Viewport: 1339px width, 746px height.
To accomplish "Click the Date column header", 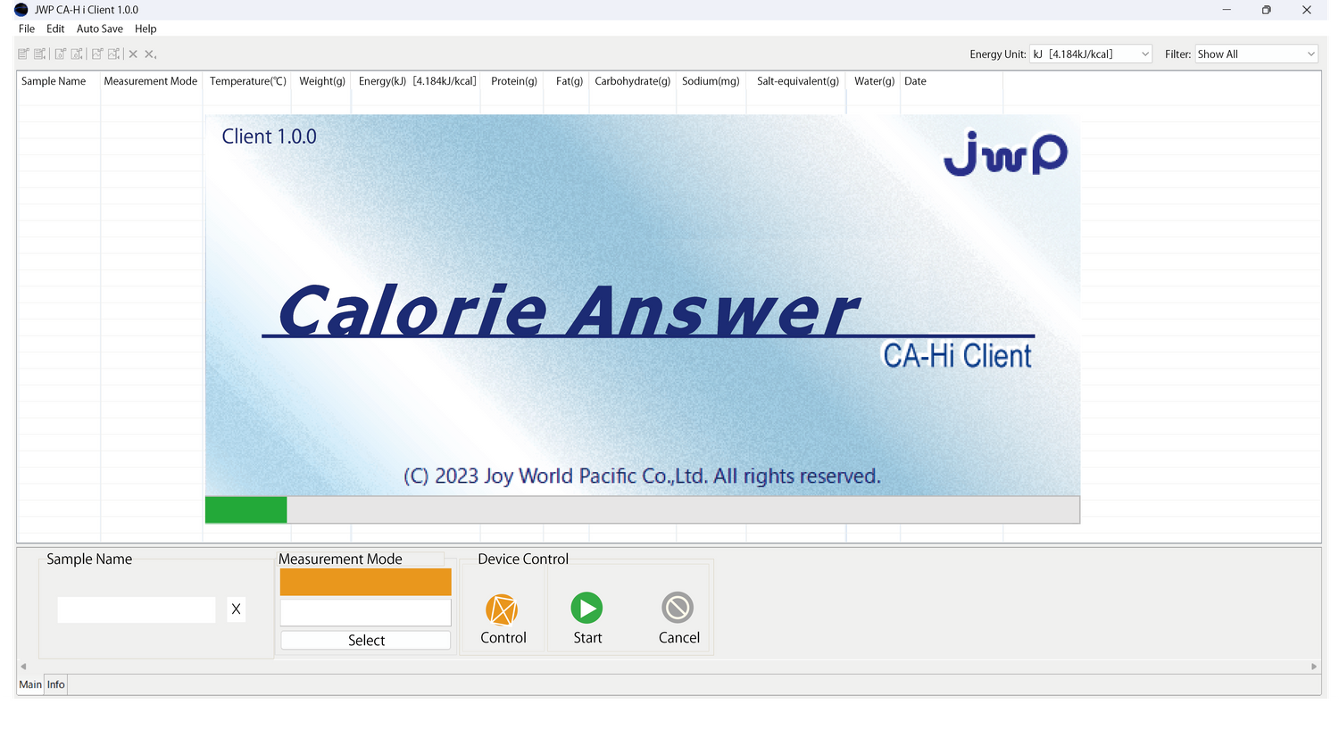I will [915, 81].
